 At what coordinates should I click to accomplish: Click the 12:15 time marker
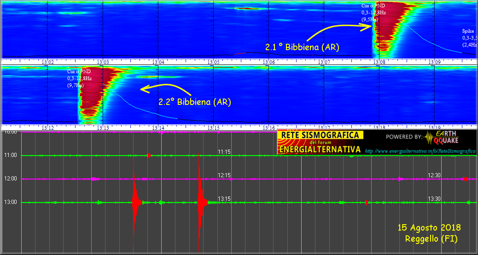pos(224,175)
